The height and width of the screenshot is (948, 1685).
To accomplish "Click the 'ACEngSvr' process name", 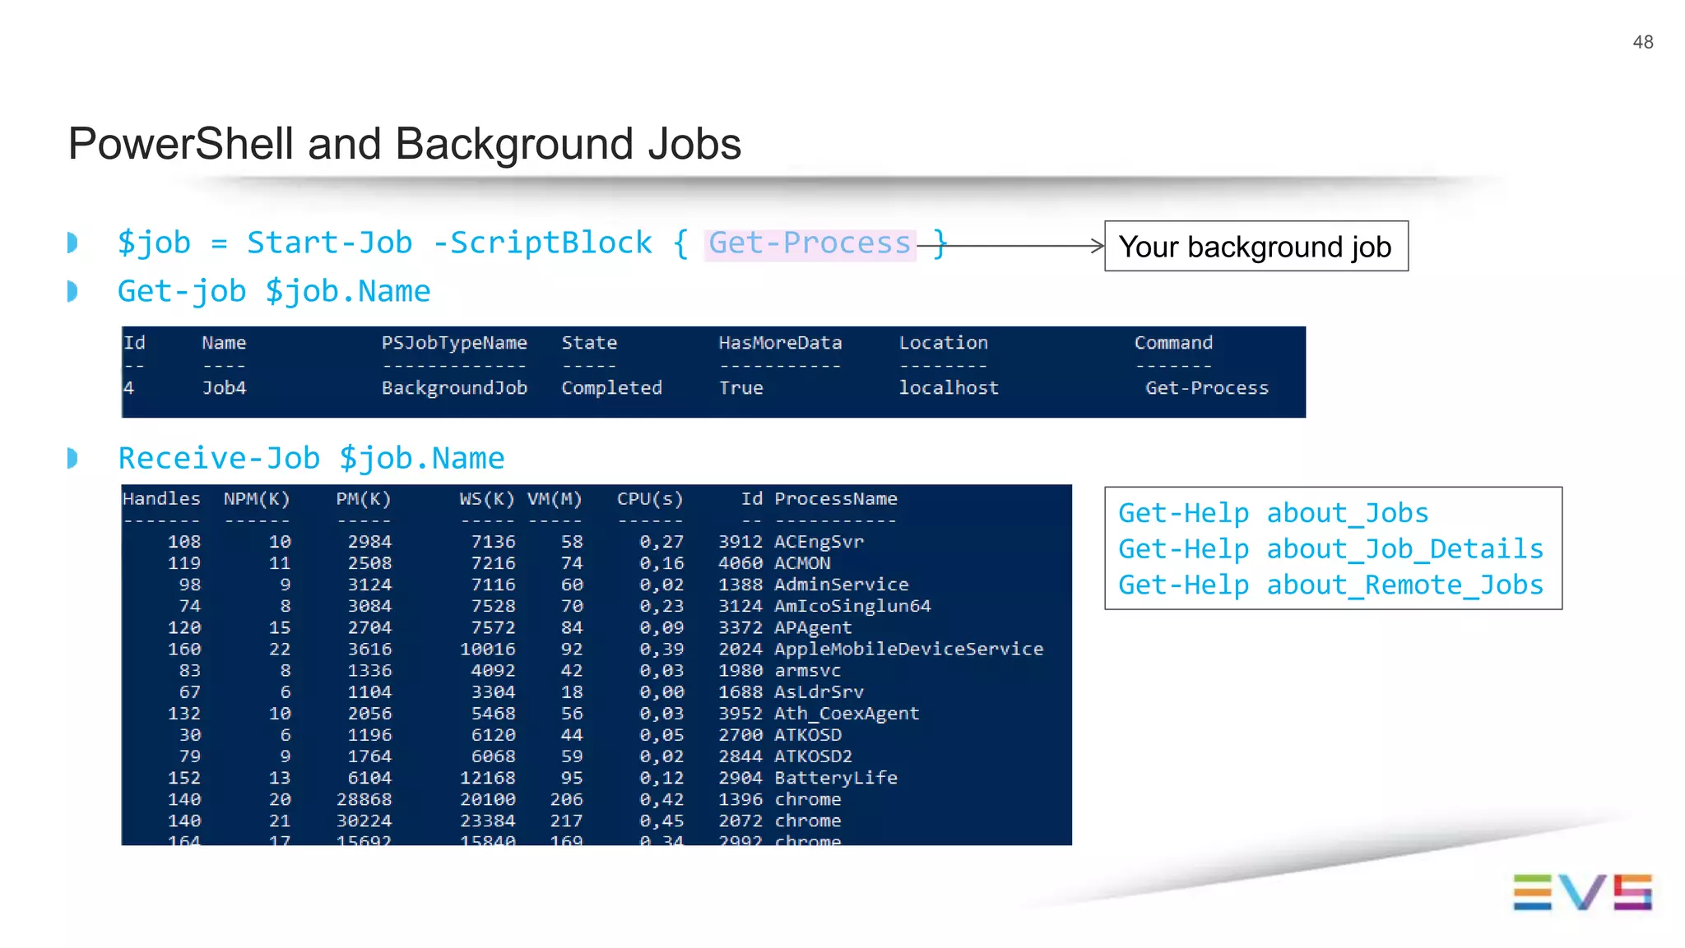I will (x=819, y=542).
